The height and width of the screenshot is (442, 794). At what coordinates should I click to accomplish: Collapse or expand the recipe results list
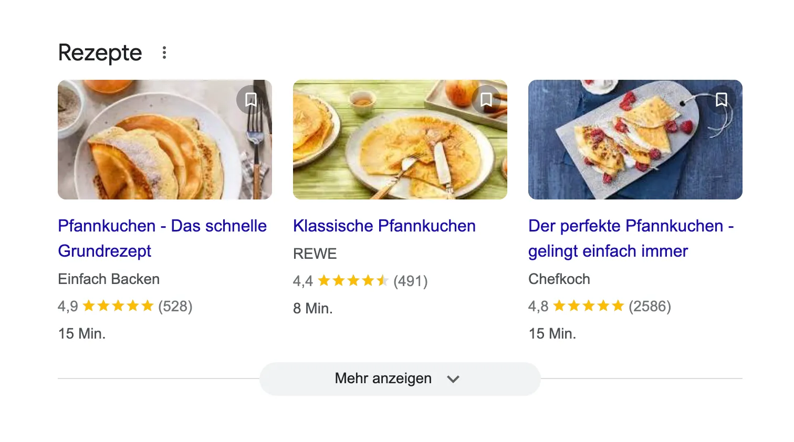pyautogui.click(x=400, y=378)
